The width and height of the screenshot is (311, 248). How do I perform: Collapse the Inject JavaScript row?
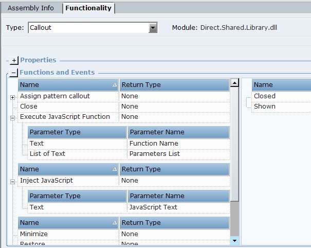(13, 181)
